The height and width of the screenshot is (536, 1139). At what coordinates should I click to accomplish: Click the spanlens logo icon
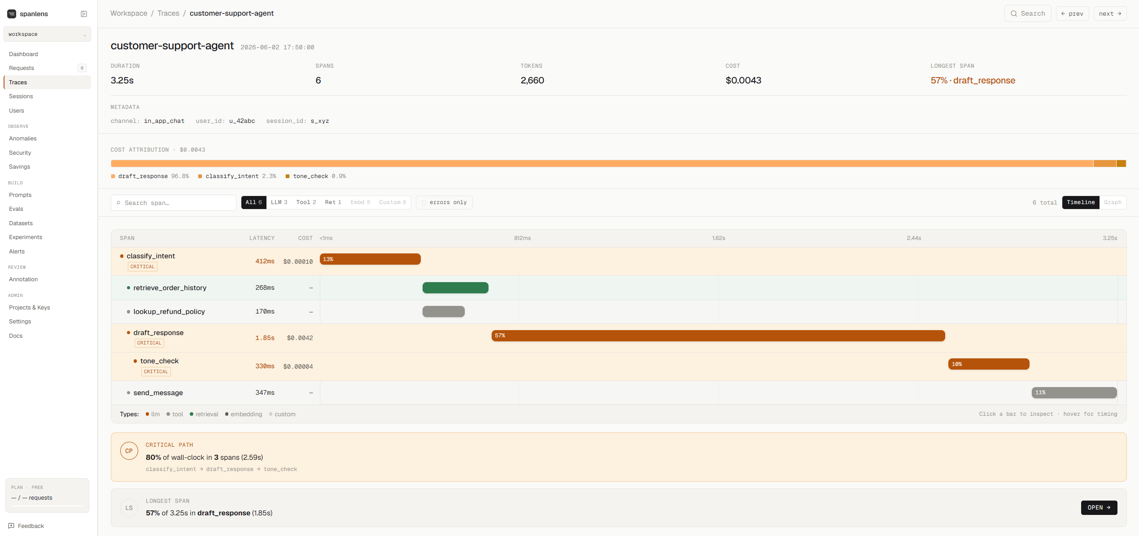point(12,14)
